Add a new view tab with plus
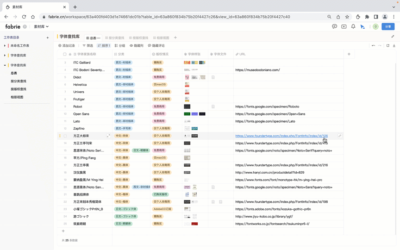The image size is (400, 250). pos(175,37)
